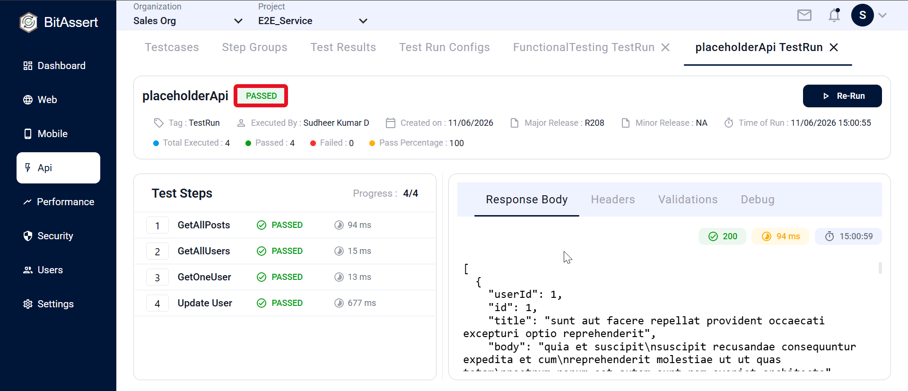The width and height of the screenshot is (908, 391).
Task: Select the GetAllUsers test step
Action: click(285, 251)
